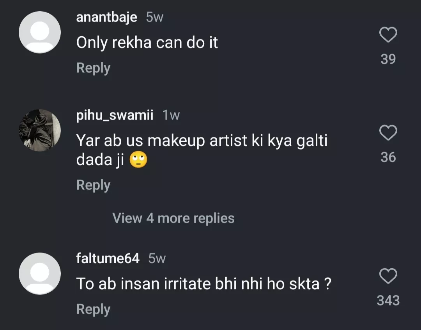Like anantbaje's comment with the heart
Screen dimensions: 421x330
(x=388, y=35)
